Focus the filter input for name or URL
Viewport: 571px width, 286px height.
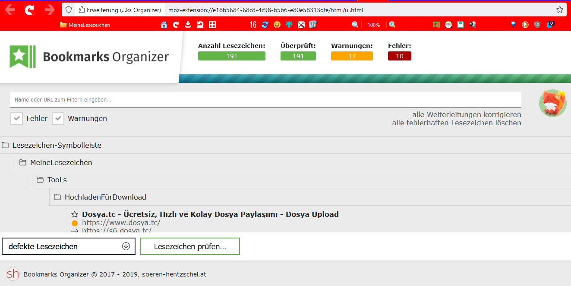(266, 99)
